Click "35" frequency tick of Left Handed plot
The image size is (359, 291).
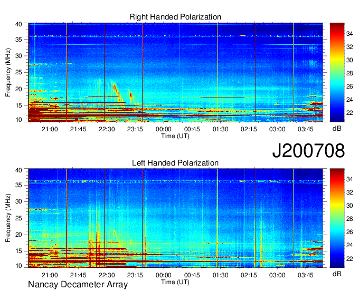click(x=18, y=185)
